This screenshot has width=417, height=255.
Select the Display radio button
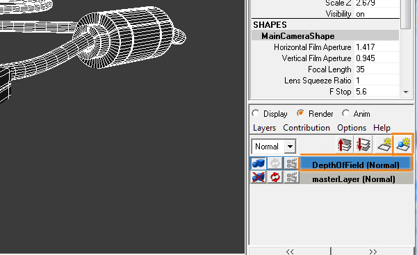pos(256,113)
